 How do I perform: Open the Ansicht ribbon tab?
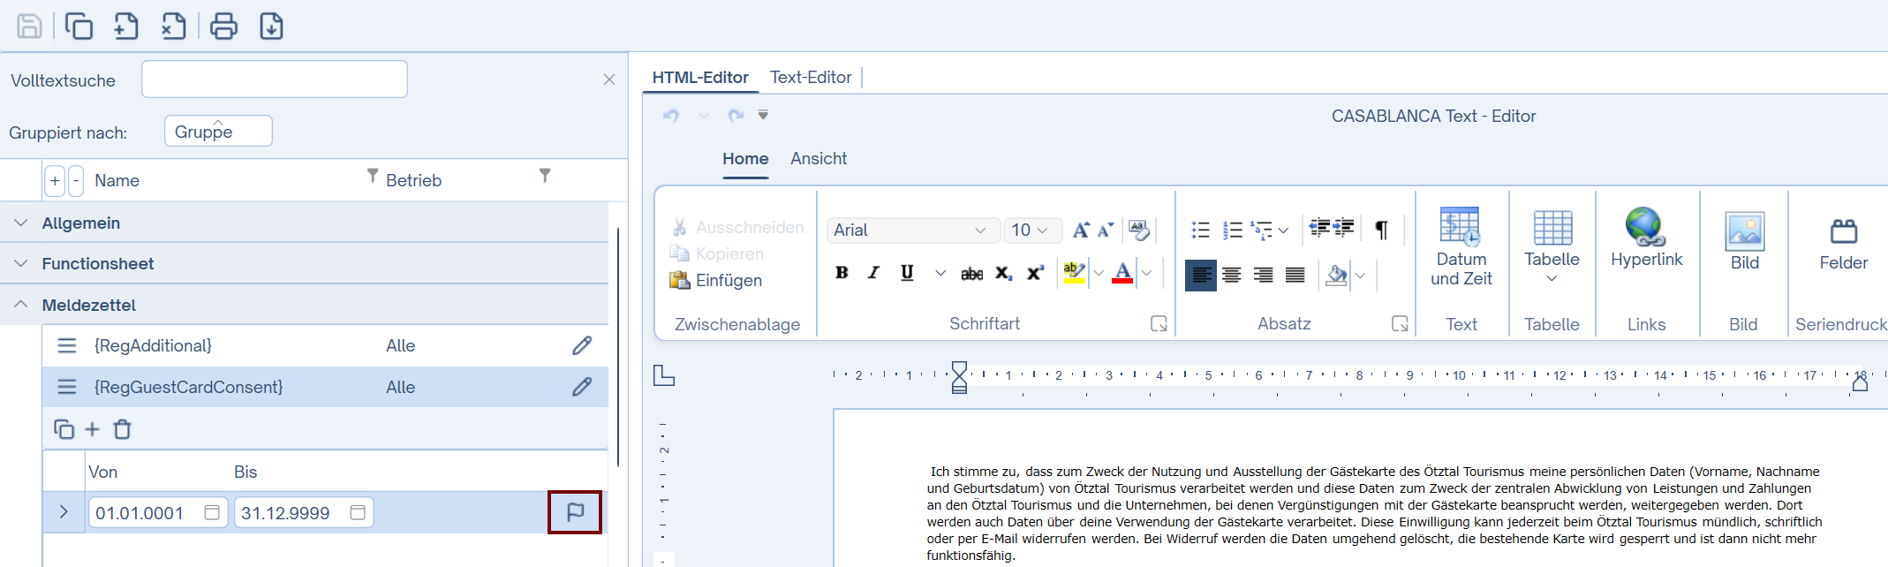[x=819, y=159]
